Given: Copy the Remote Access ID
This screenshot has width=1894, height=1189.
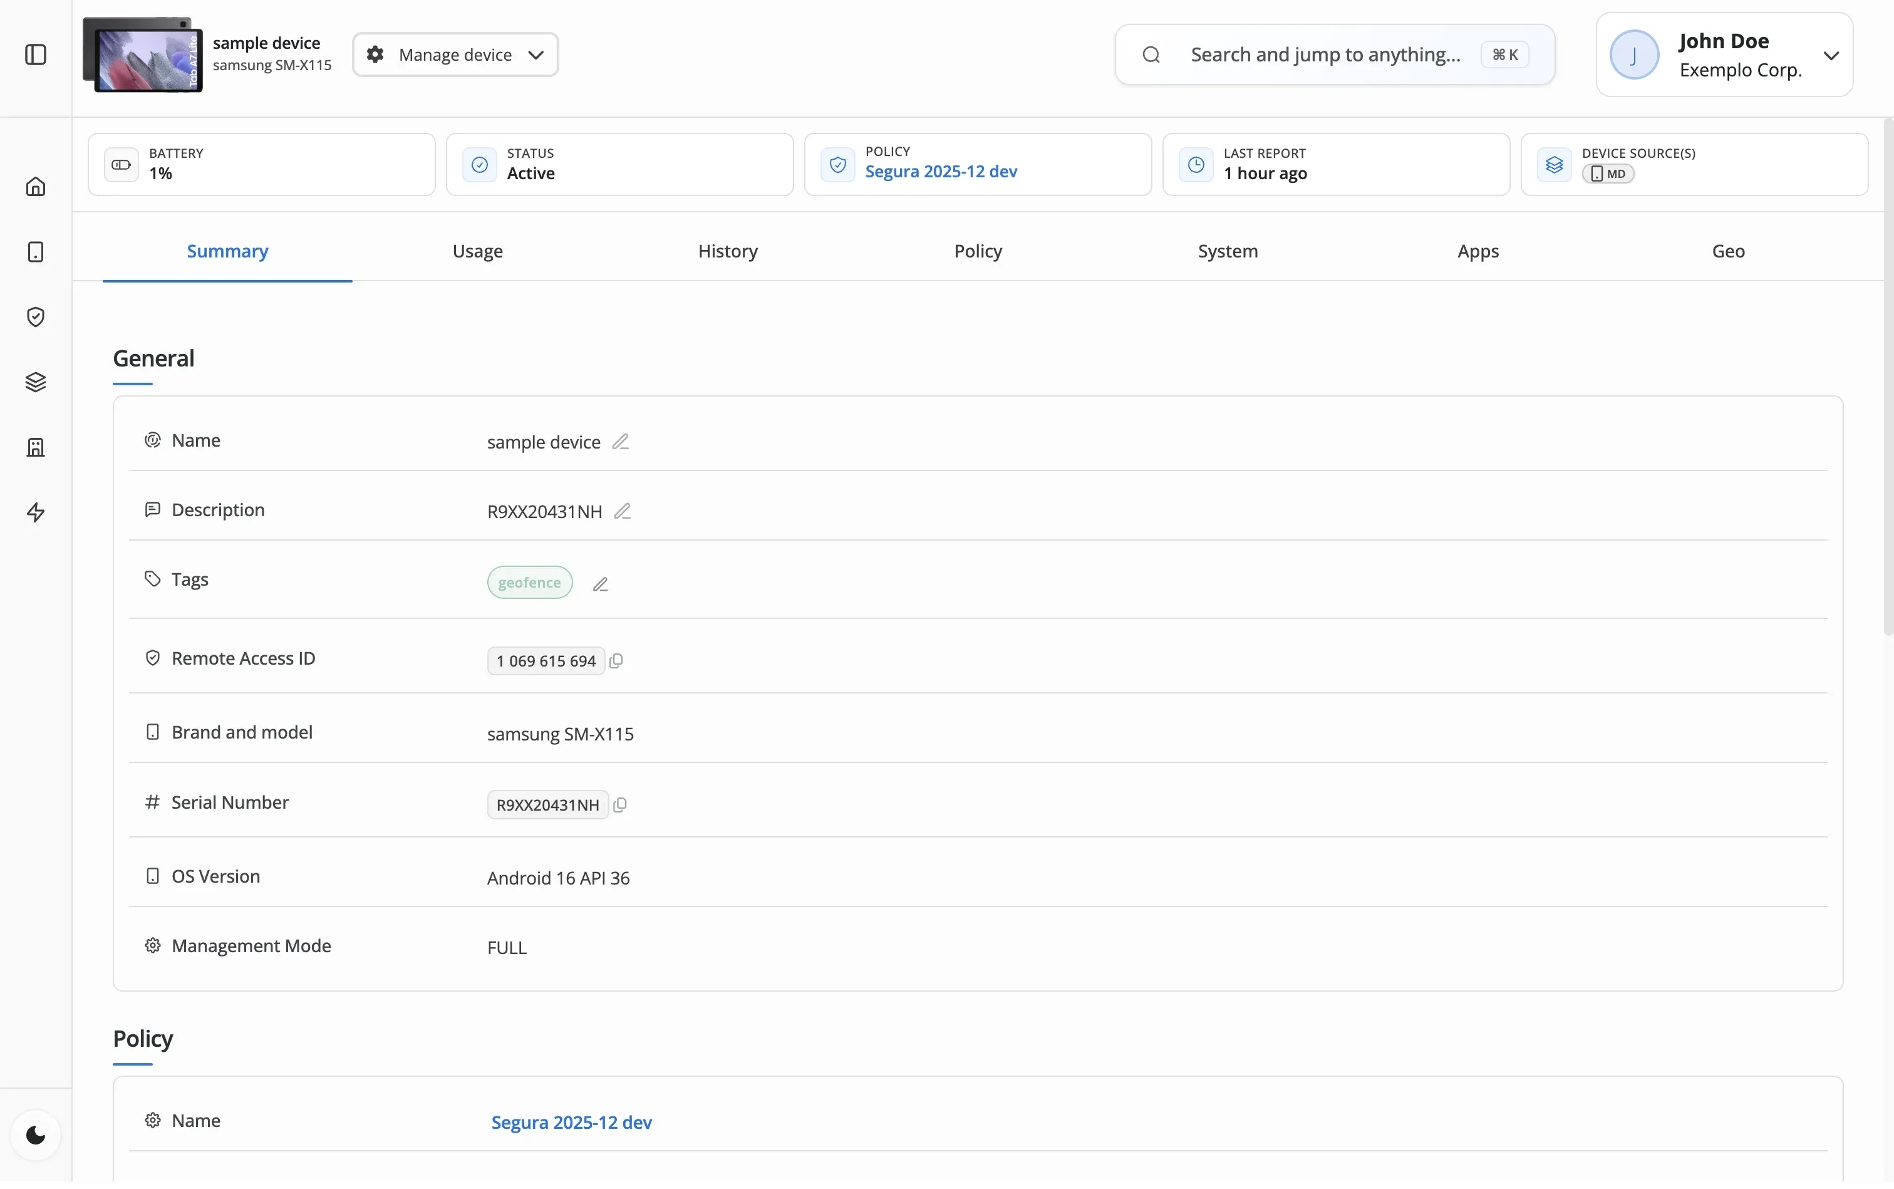Looking at the screenshot, I should pyautogui.click(x=616, y=660).
